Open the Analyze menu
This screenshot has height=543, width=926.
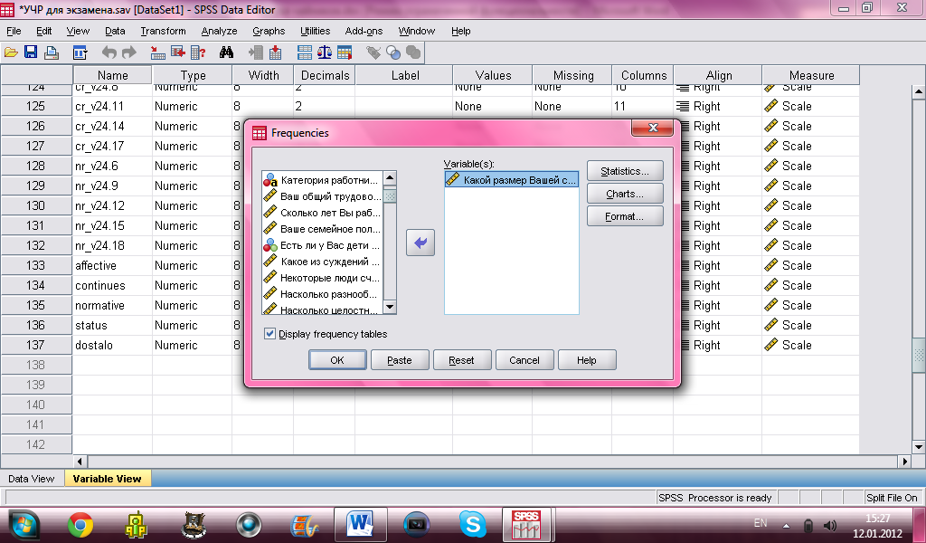[x=219, y=31]
